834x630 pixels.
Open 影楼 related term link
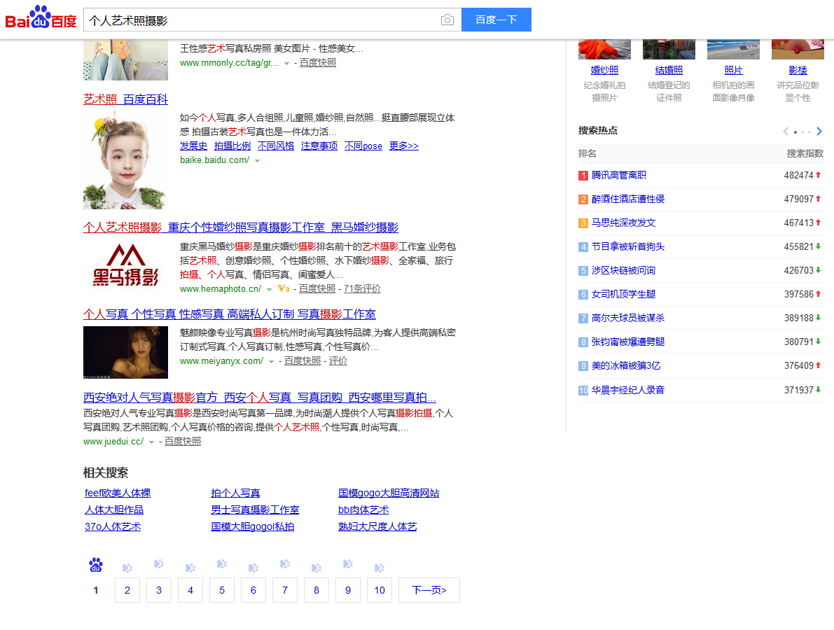pos(798,70)
